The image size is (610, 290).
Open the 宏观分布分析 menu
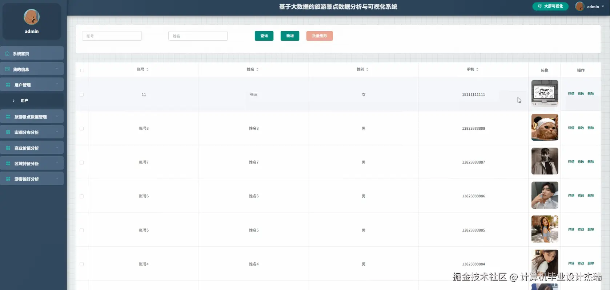32,132
